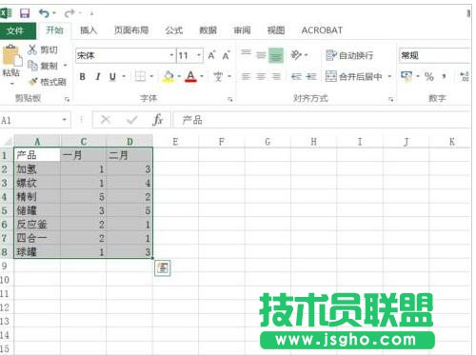Apply comma style number format

444,76
